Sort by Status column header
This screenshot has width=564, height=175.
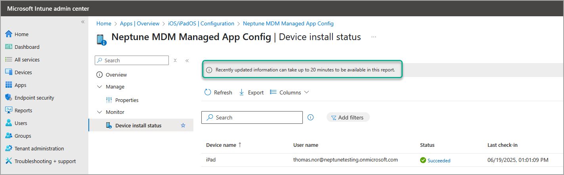[x=427, y=145]
